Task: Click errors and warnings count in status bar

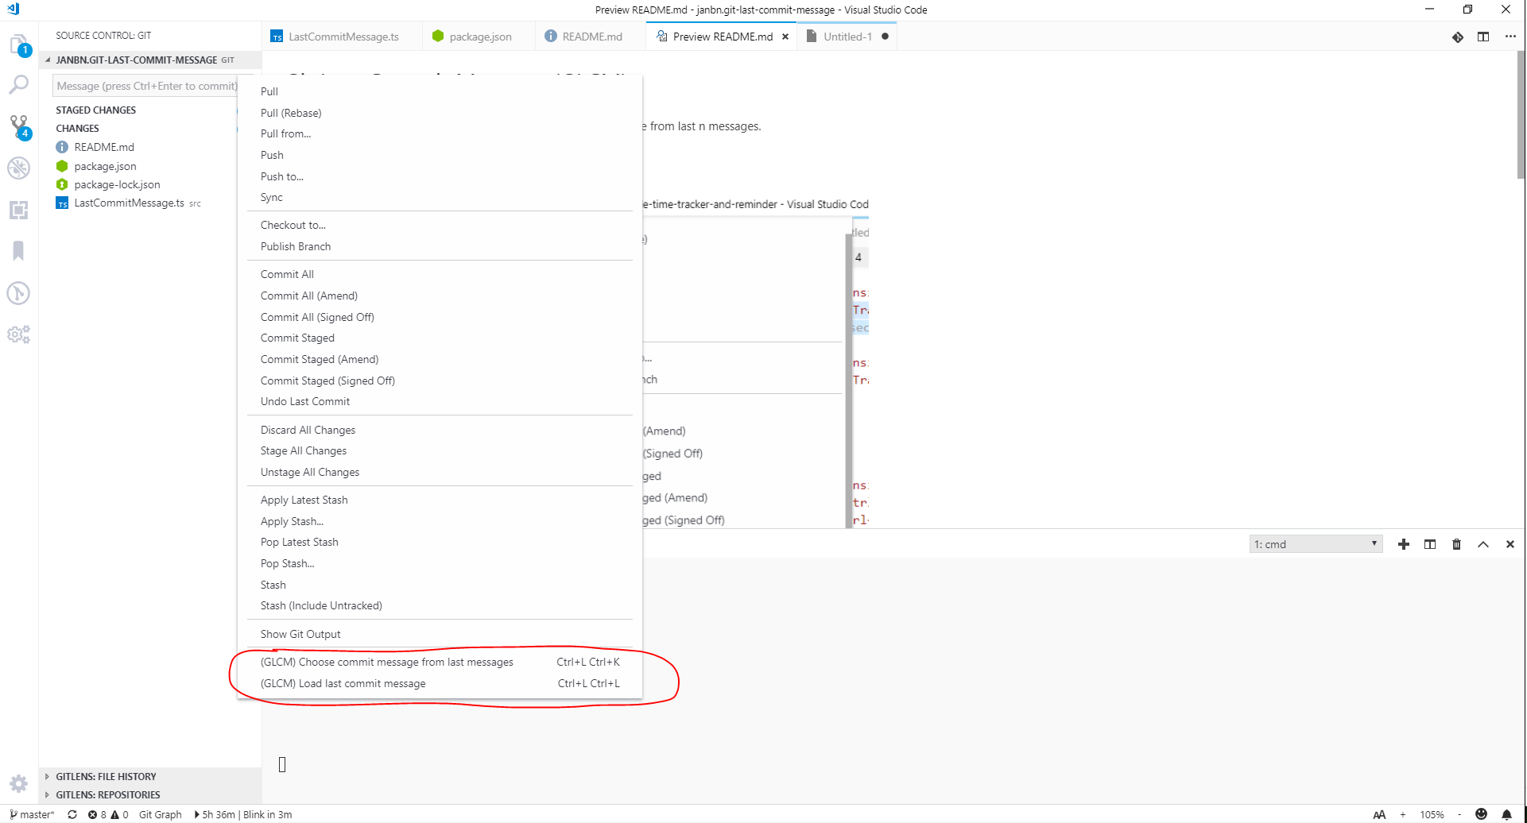Action: 108,814
